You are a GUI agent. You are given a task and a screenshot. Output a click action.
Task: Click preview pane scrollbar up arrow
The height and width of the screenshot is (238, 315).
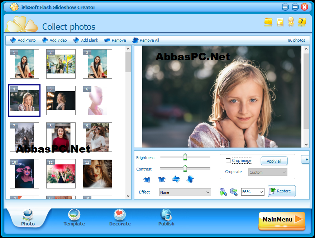(306, 49)
